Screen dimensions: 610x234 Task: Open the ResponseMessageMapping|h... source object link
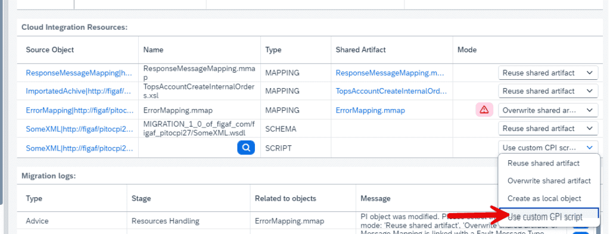pyautogui.click(x=79, y=73)
